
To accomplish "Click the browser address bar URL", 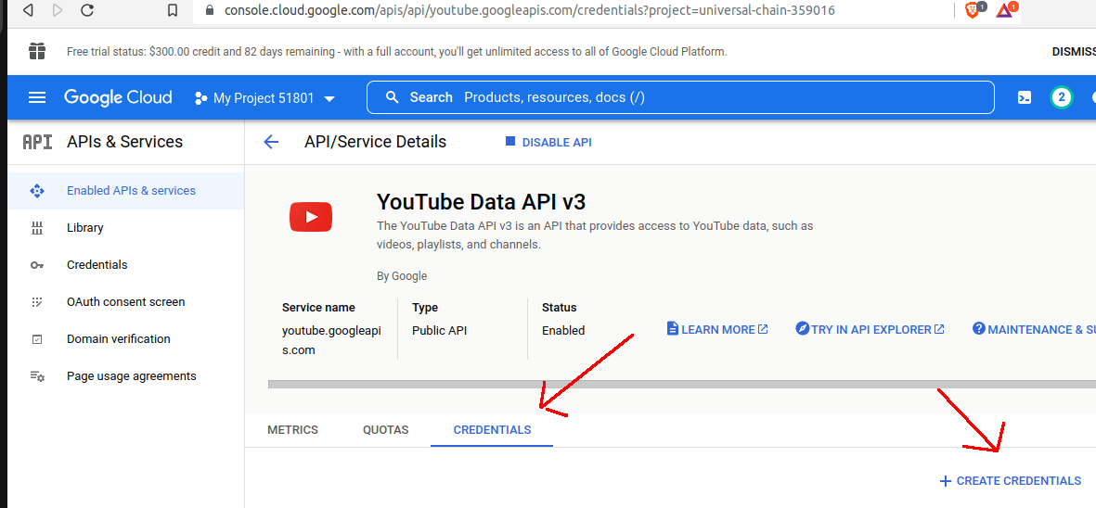I will 529,10.
